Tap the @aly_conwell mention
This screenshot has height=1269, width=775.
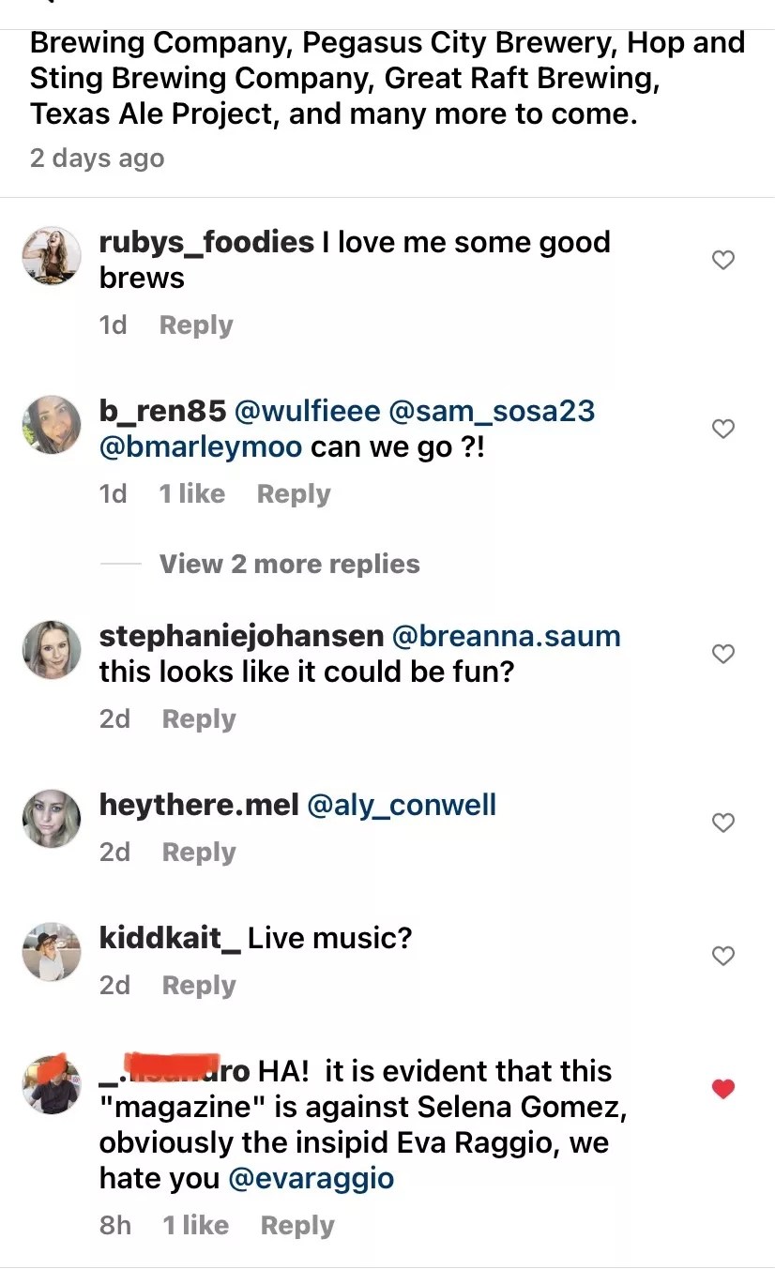[x=402, y=805]
